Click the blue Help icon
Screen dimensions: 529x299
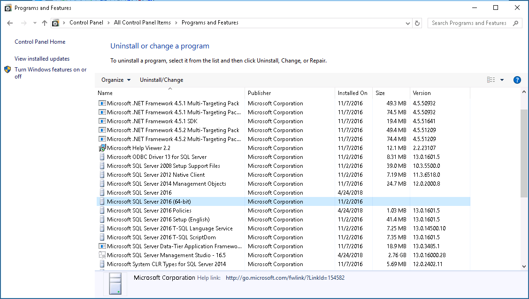[x=517, y=80]
